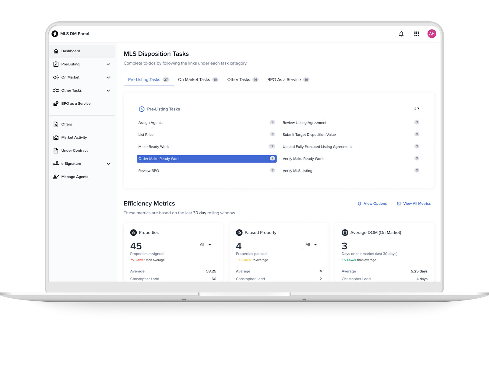Click the MLS DM Portal logo
Viewport: 489px width, 365px height.
pyautogui.click(x=55, y=34)
